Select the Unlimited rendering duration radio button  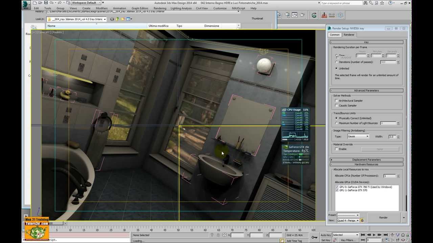point(337,69)
